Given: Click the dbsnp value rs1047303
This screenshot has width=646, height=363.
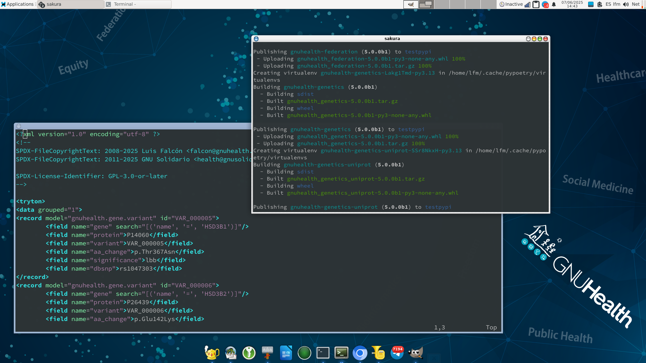Looking at the screenshot, I should click(x=136, y=269).
